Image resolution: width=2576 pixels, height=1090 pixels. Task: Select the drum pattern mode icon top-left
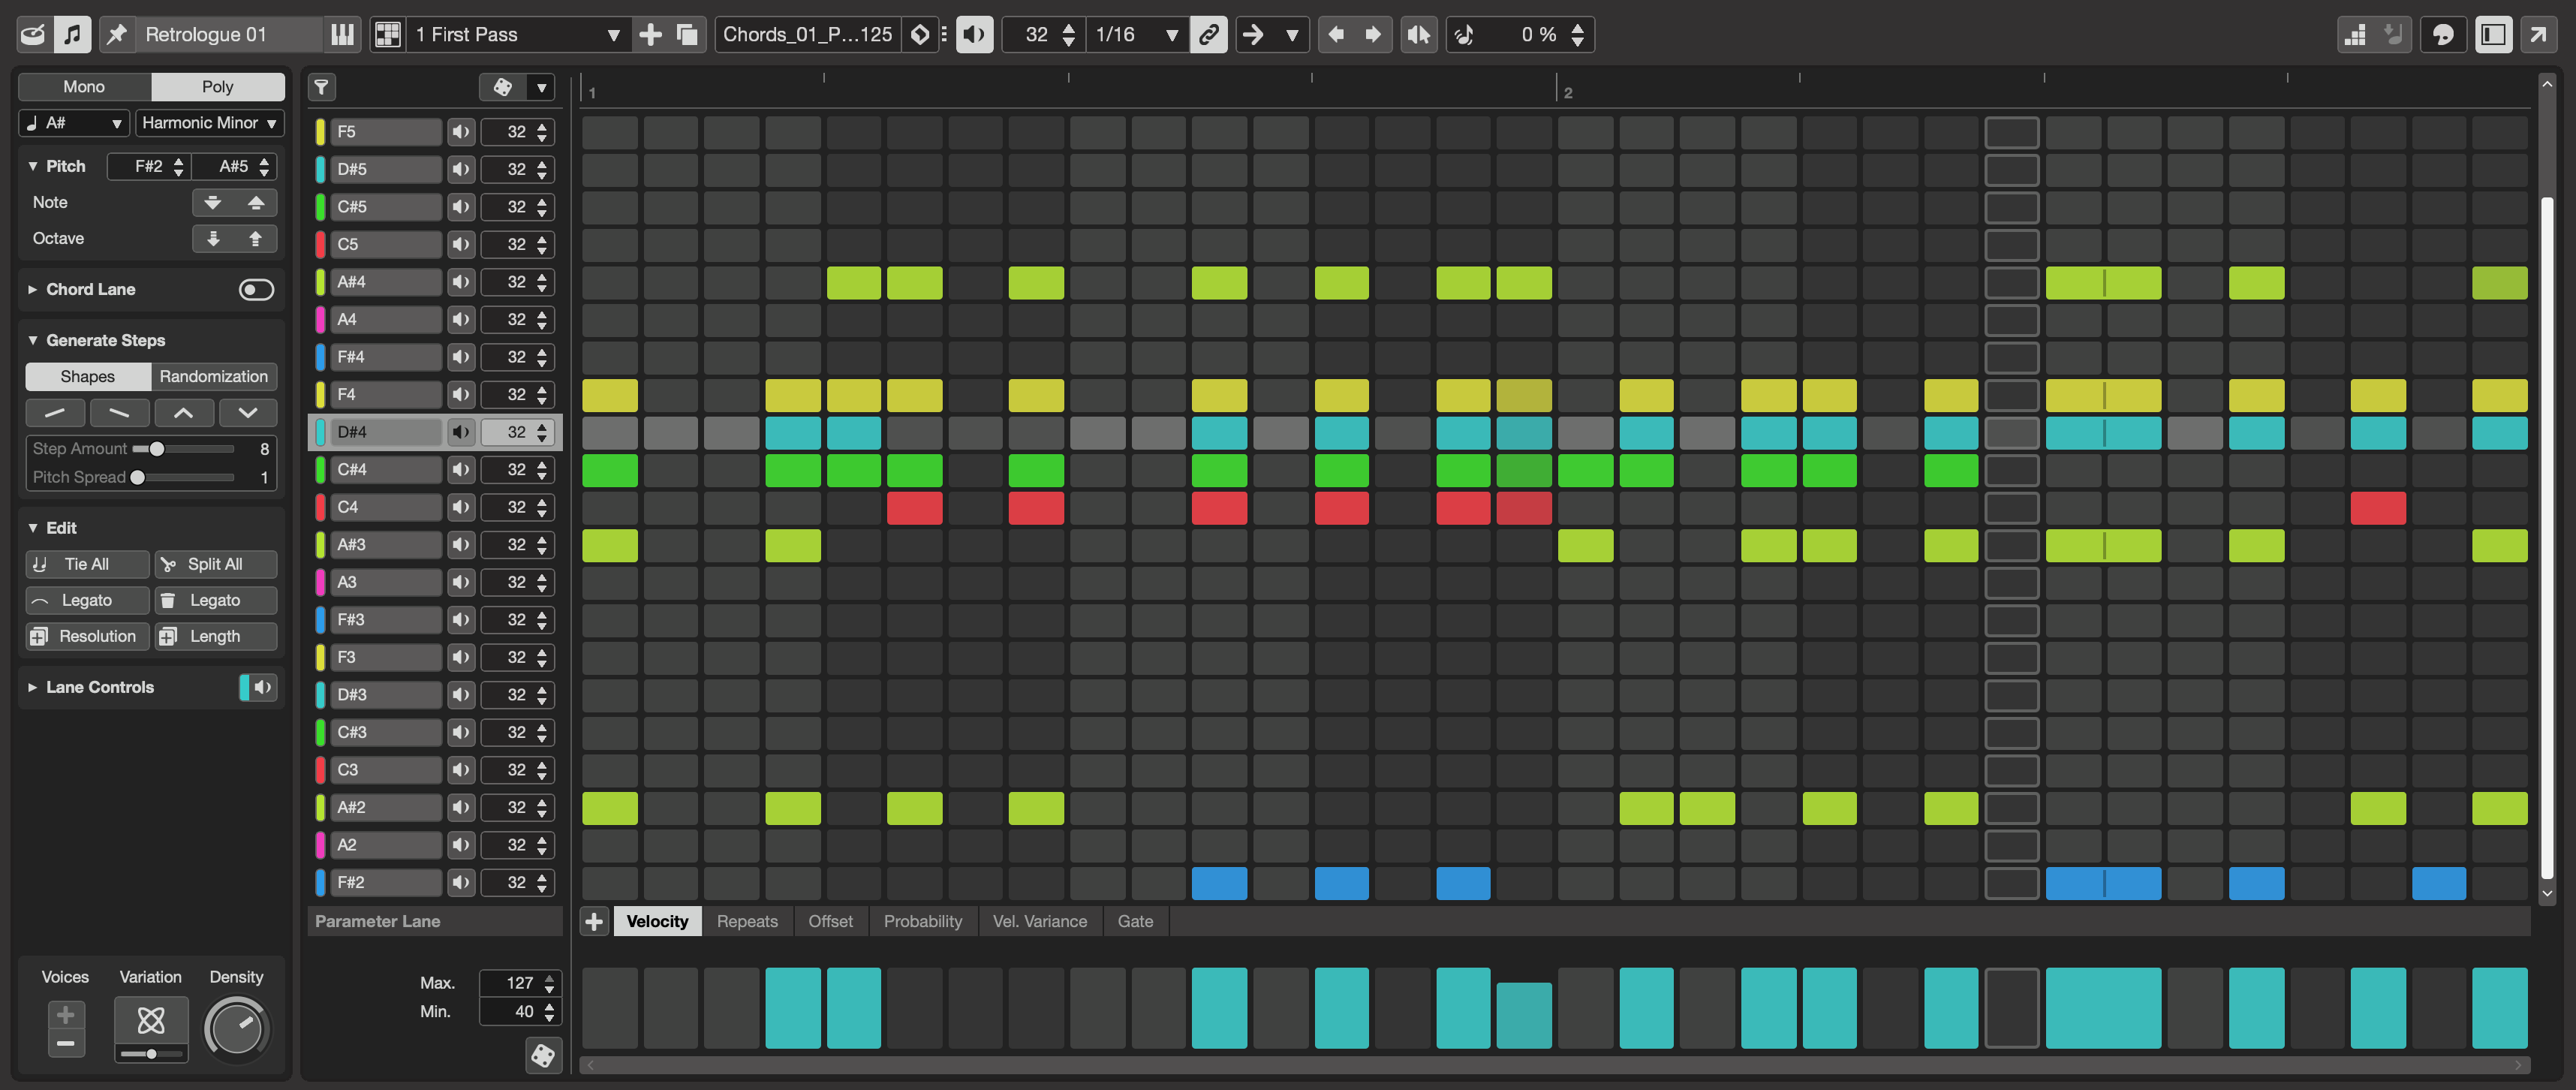(33, 34)
